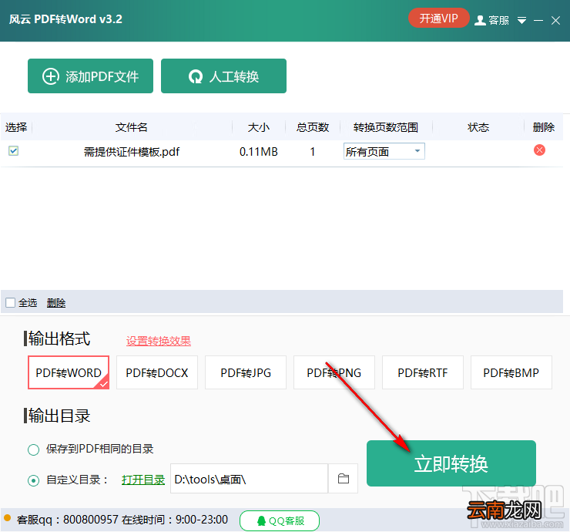This screenshot has height=532, width=570.
Task: Select the PDF转DOCX output format
Action: click(x=157, y=372)
